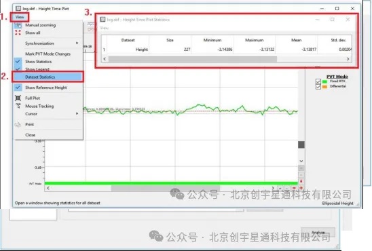
Task: Open the View menu
Action: [20, 17]
